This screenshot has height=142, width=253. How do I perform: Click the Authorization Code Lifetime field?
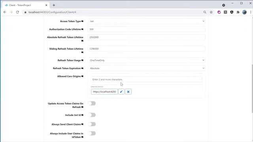point(147,29)
